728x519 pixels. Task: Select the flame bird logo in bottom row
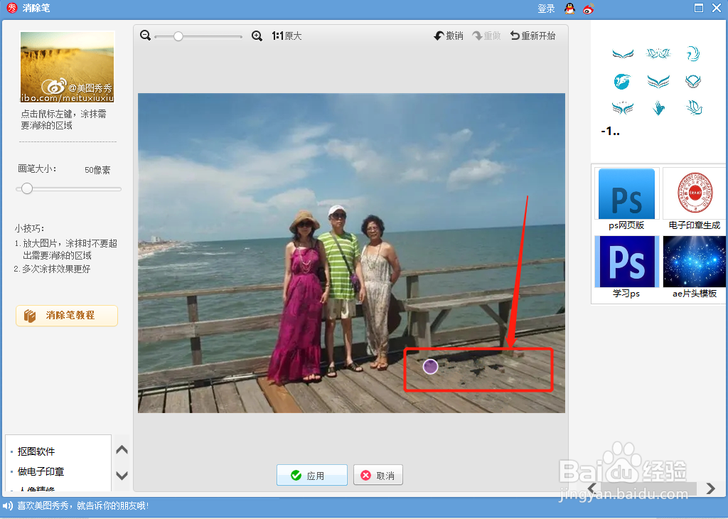click(x=658, y=108)
